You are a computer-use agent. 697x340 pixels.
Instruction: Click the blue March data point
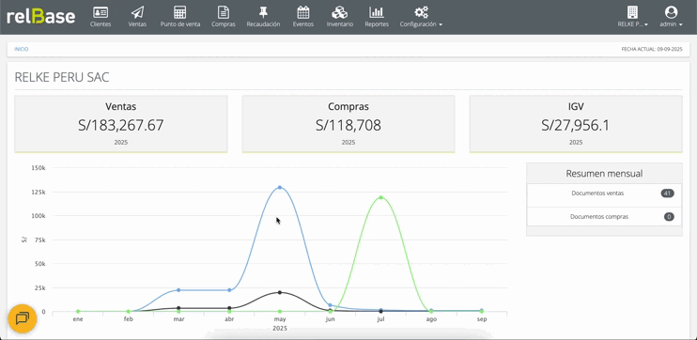(178, 290)
